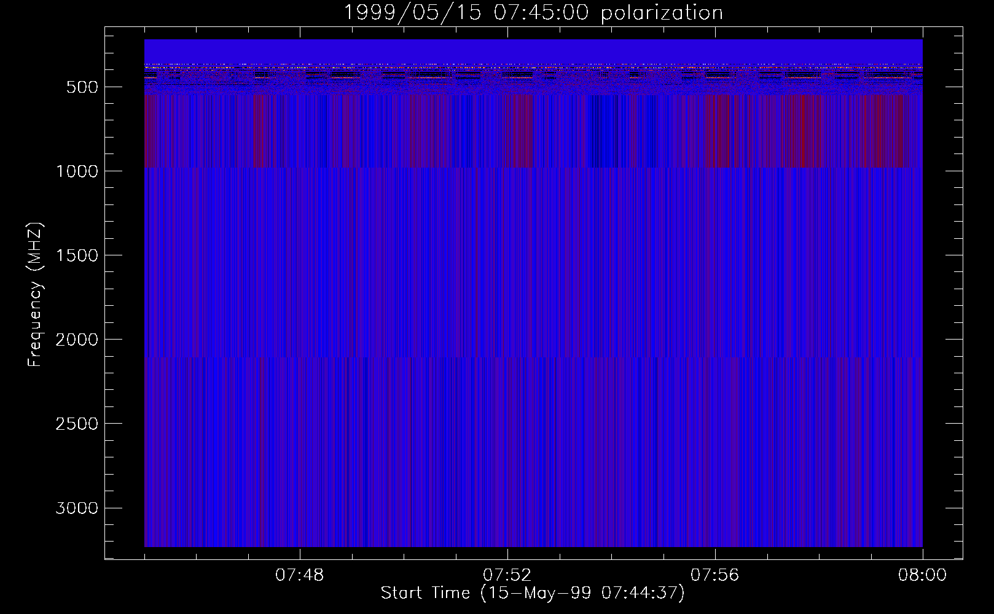
Task: Click the 'Start Time (15-May-99 07:44:37)' label
Action: point(533,593)
